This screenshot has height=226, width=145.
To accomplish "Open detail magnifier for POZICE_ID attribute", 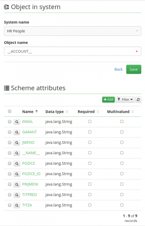I will pos(17,174).
